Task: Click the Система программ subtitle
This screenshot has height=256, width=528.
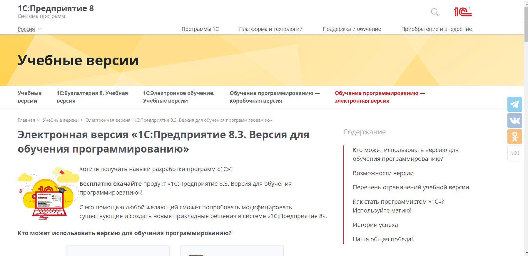Action: pyautogui.click(x=41, y=16)
